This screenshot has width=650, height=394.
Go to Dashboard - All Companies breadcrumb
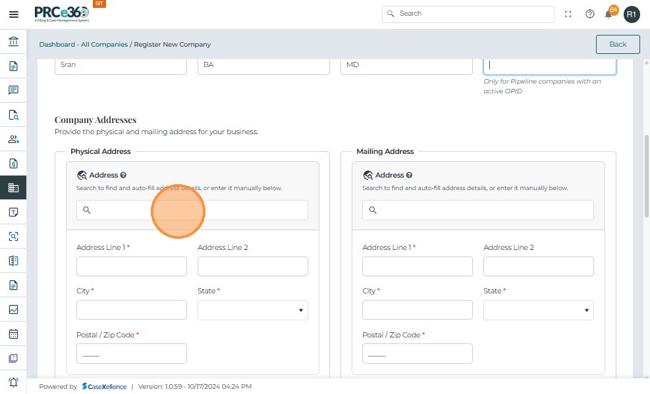click(x=83, y=45)
